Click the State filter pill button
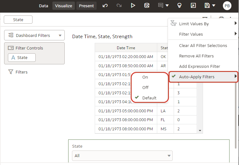This screenshot has height=165, width=239. pyautogui.click(x=18, y=20)
